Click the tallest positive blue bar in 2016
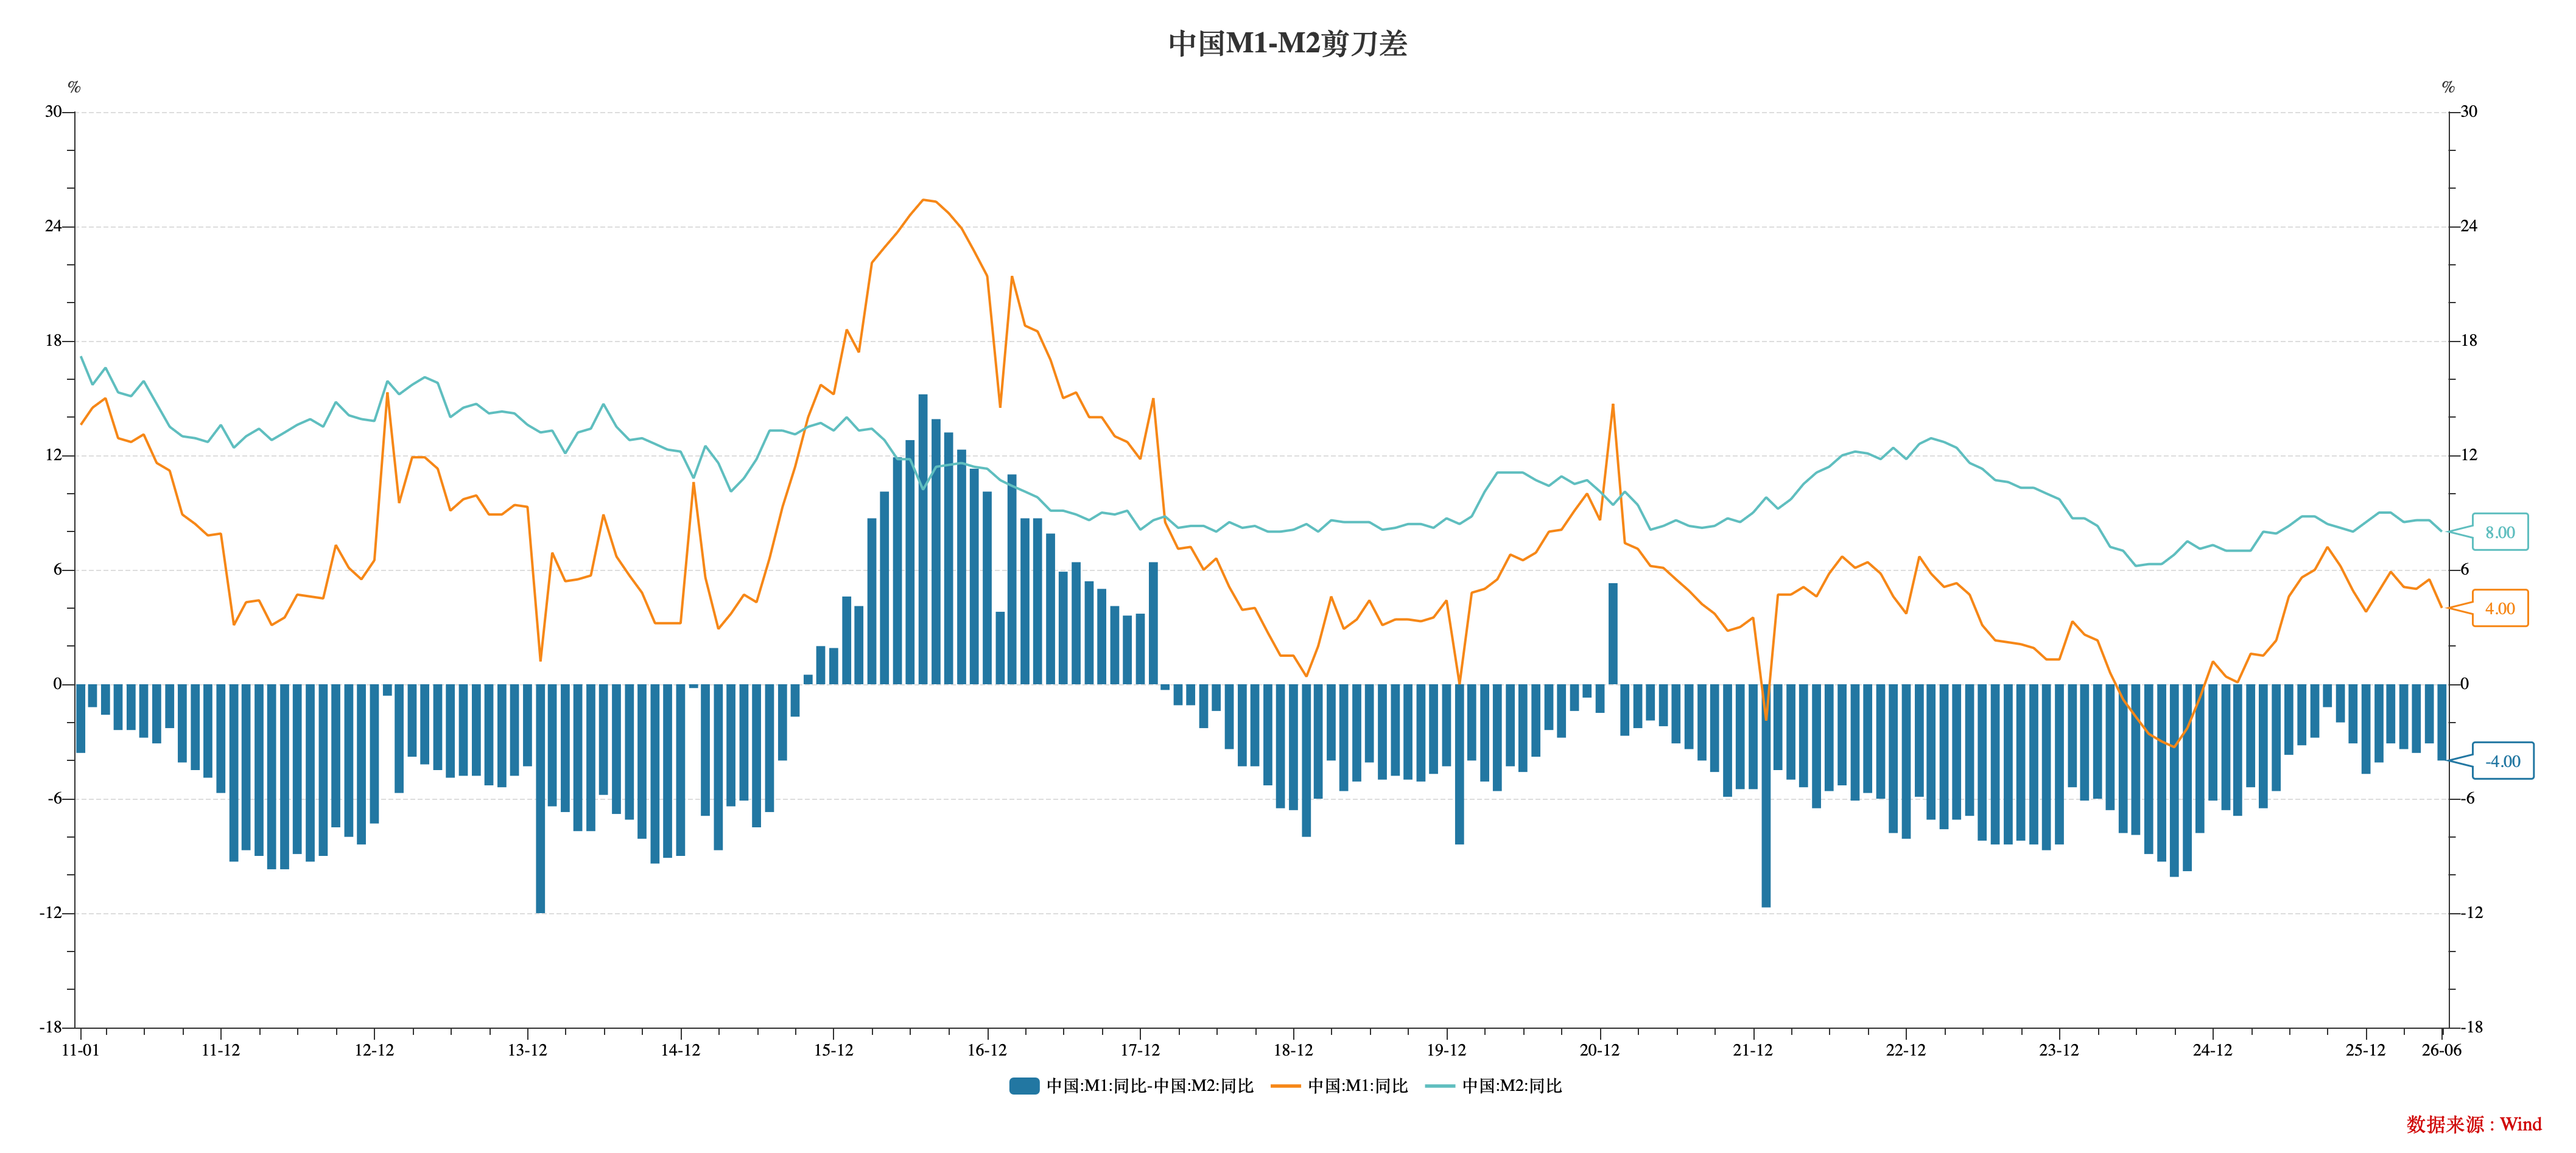The height and width of the screenshot is (1153, 2576). [923, 539]
